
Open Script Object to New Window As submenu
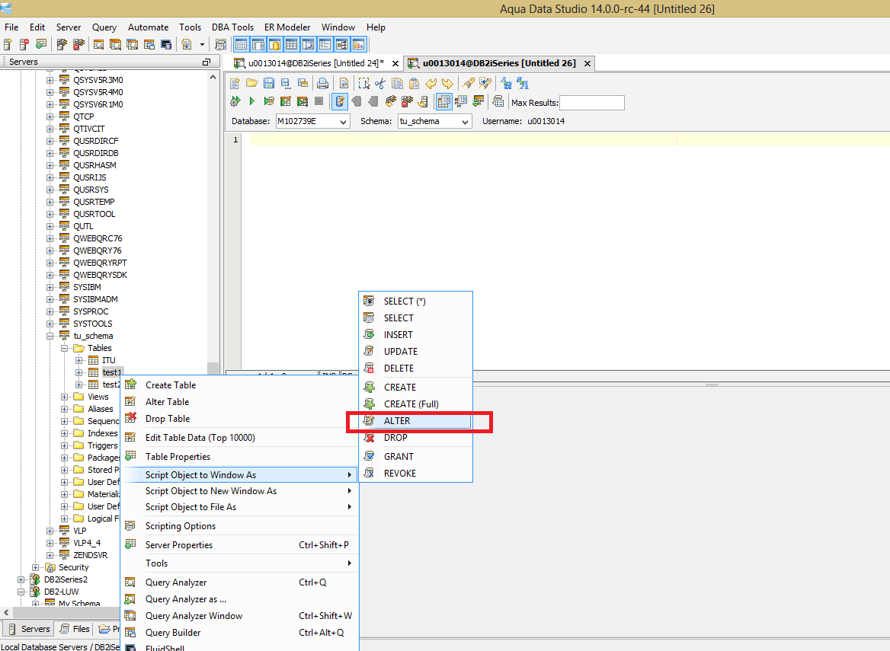coord(240,491)
